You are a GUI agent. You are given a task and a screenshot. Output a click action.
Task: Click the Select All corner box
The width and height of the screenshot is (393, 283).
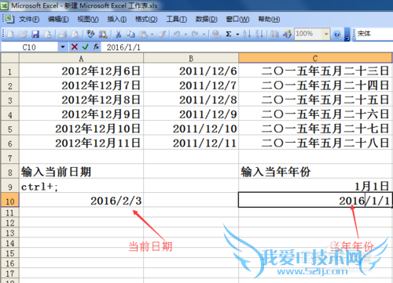(9, 58)
